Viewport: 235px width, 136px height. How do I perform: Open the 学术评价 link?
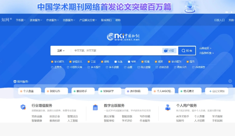(127, 121)
